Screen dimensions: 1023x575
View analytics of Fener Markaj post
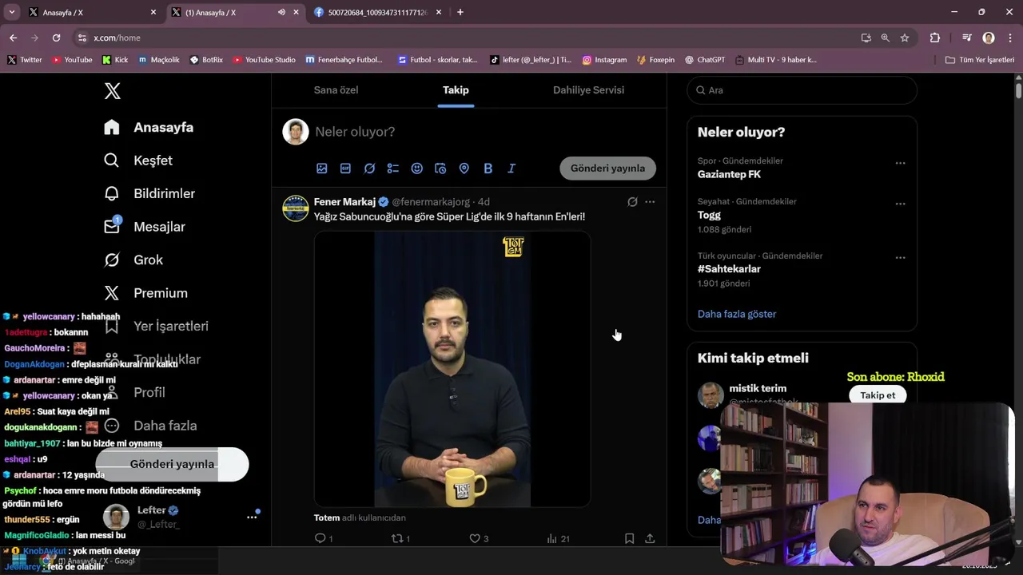tap(557, 539)
